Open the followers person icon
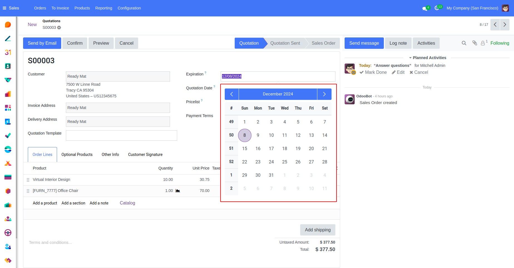Viewport: 514px width, 268px height. pos(483,43)
